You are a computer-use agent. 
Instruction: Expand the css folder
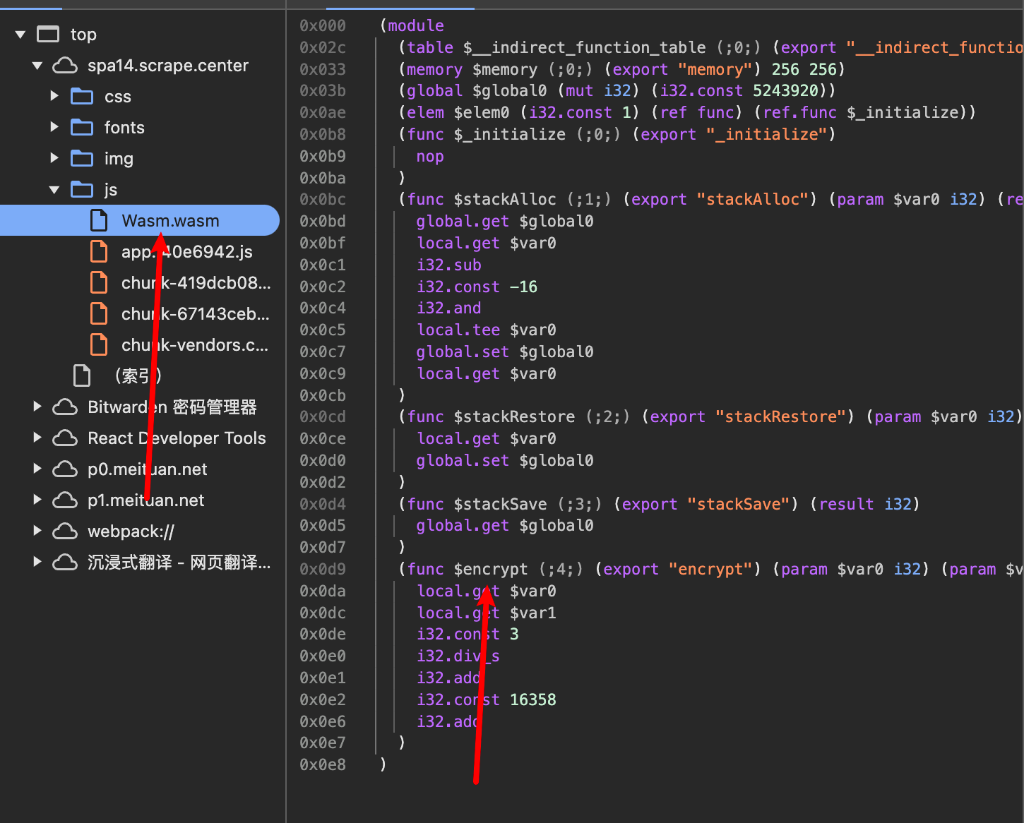pos(54,96)
